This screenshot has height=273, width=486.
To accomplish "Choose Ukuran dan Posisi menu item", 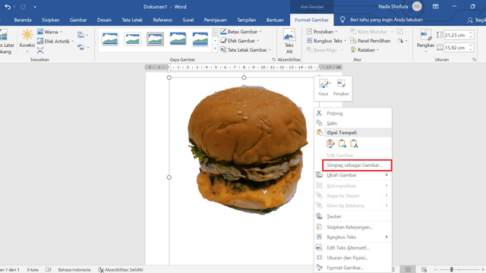I will (x=353, y=258).
